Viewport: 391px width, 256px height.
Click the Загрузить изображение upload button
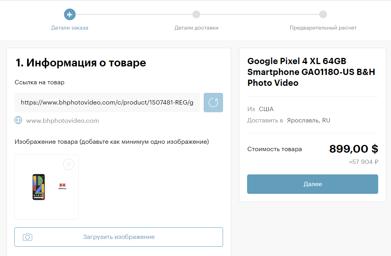tap(119, 237)
